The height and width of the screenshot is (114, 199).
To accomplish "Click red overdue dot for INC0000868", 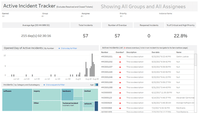I will [120, 108].
